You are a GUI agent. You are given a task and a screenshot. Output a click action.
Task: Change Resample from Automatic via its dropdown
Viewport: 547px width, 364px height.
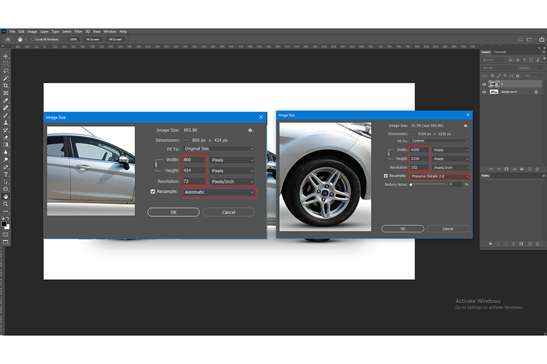[218, 192]
